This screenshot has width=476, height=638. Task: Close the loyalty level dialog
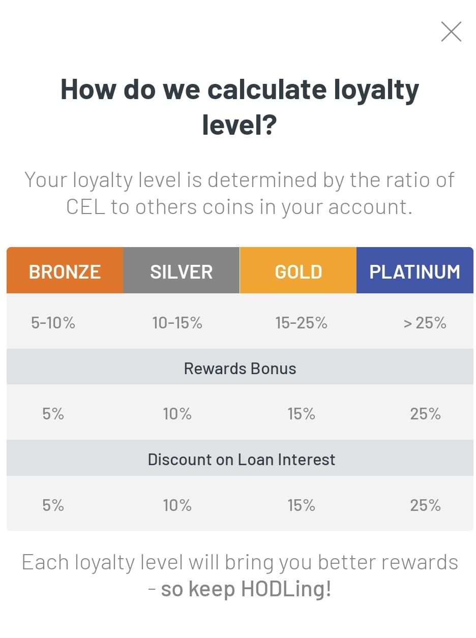tap(451, 32)
